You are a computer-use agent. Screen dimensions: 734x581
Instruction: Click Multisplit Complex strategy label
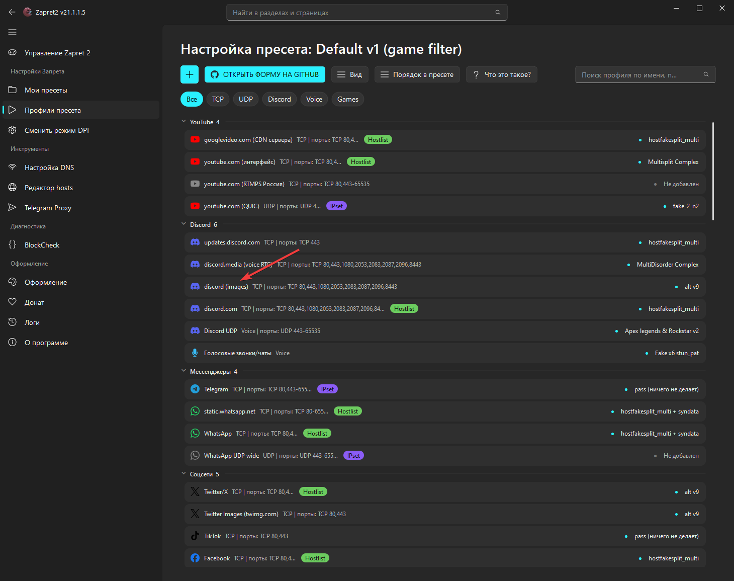click(673, 162)
